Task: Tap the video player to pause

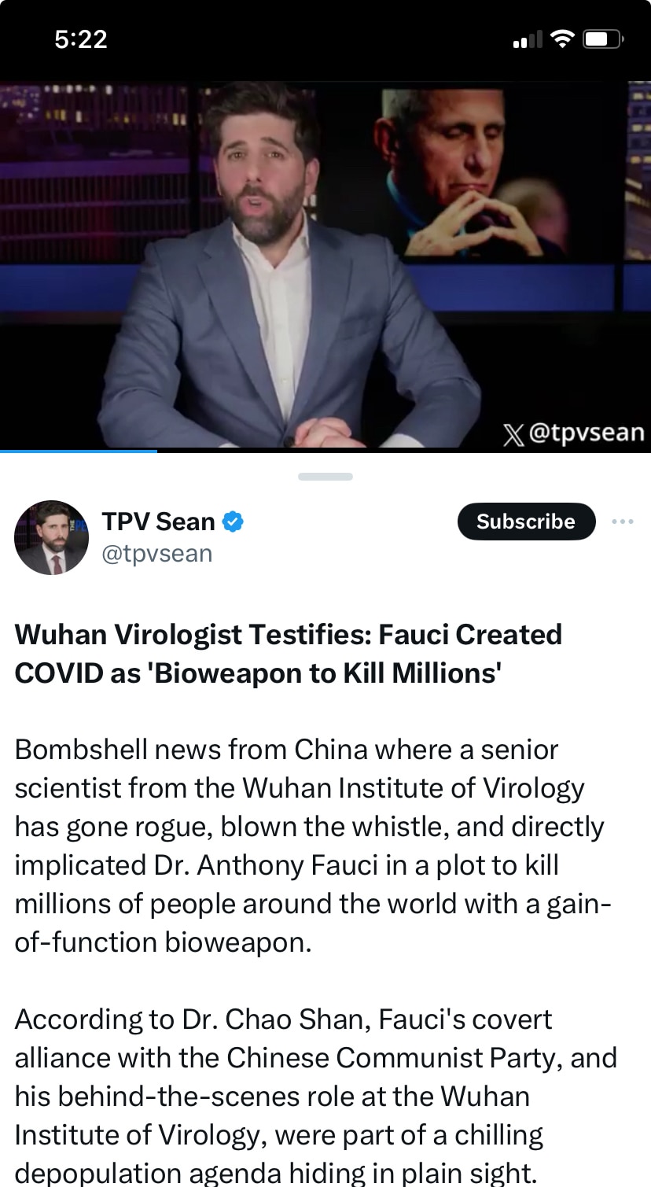Action: tap(325, 265)
